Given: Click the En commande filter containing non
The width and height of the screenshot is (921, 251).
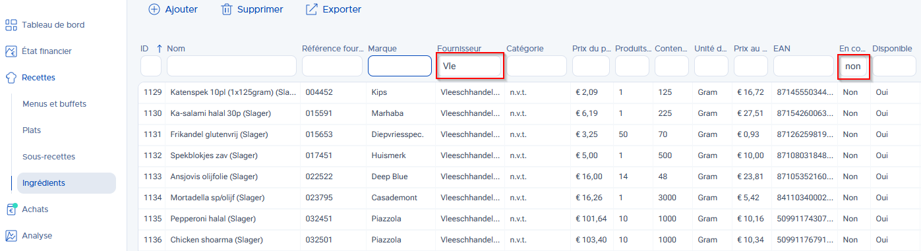Looking at the screenshot, I should (853, 66).
